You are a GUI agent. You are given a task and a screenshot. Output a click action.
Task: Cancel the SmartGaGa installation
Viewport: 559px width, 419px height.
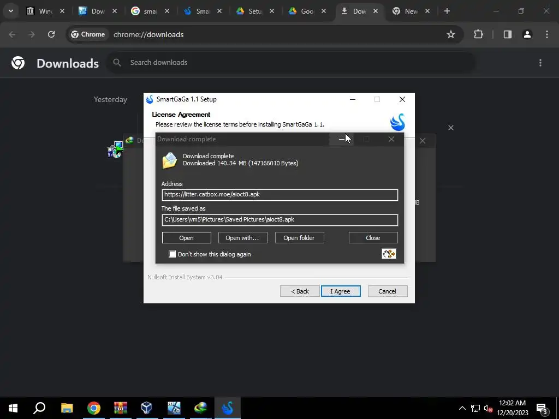coord(387,291)
